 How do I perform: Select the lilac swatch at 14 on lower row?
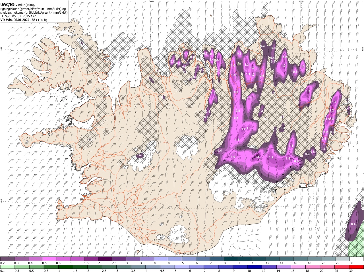pos(284,267)
